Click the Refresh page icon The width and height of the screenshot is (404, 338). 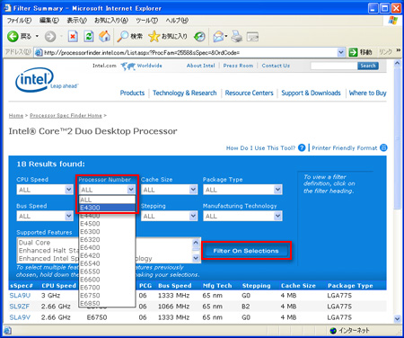tap(89, 37)
